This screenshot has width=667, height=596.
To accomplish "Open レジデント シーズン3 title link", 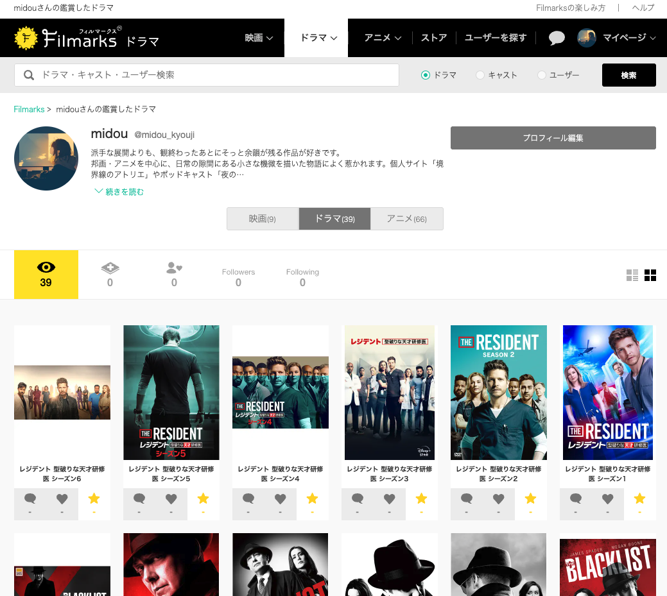I will coord(389,473).
